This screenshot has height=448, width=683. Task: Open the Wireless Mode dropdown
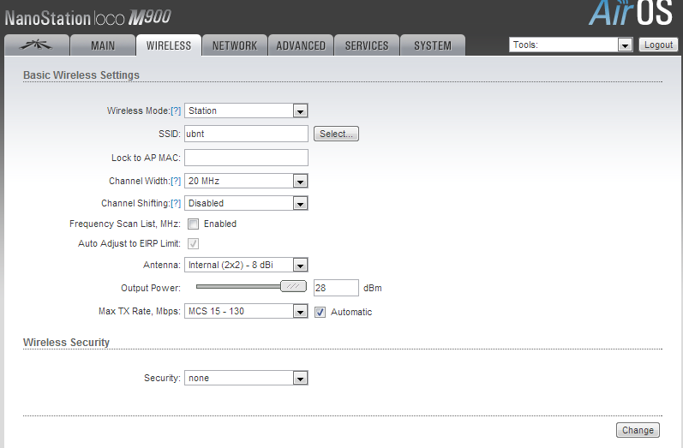coord(246,111)
